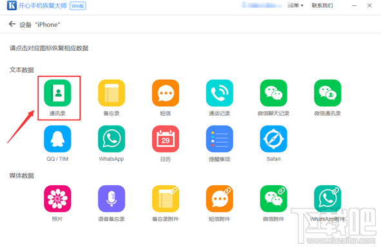The width and height of the screenshot is (381, 247).
Task: Click the 开心手机恢复大师 app title
Action: coord(43,6)
